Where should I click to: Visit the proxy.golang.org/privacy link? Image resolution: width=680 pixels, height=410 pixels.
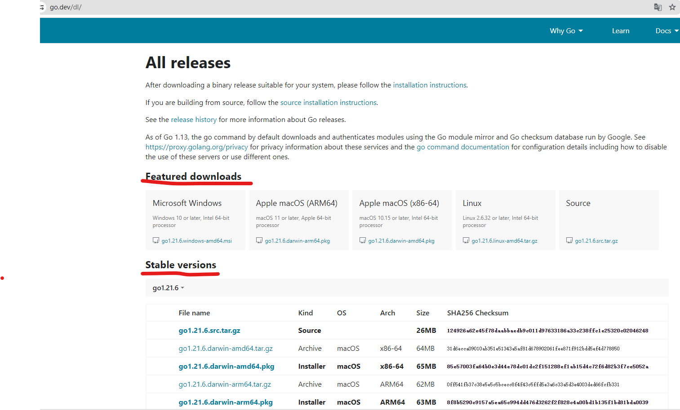(x=196, y=147)
